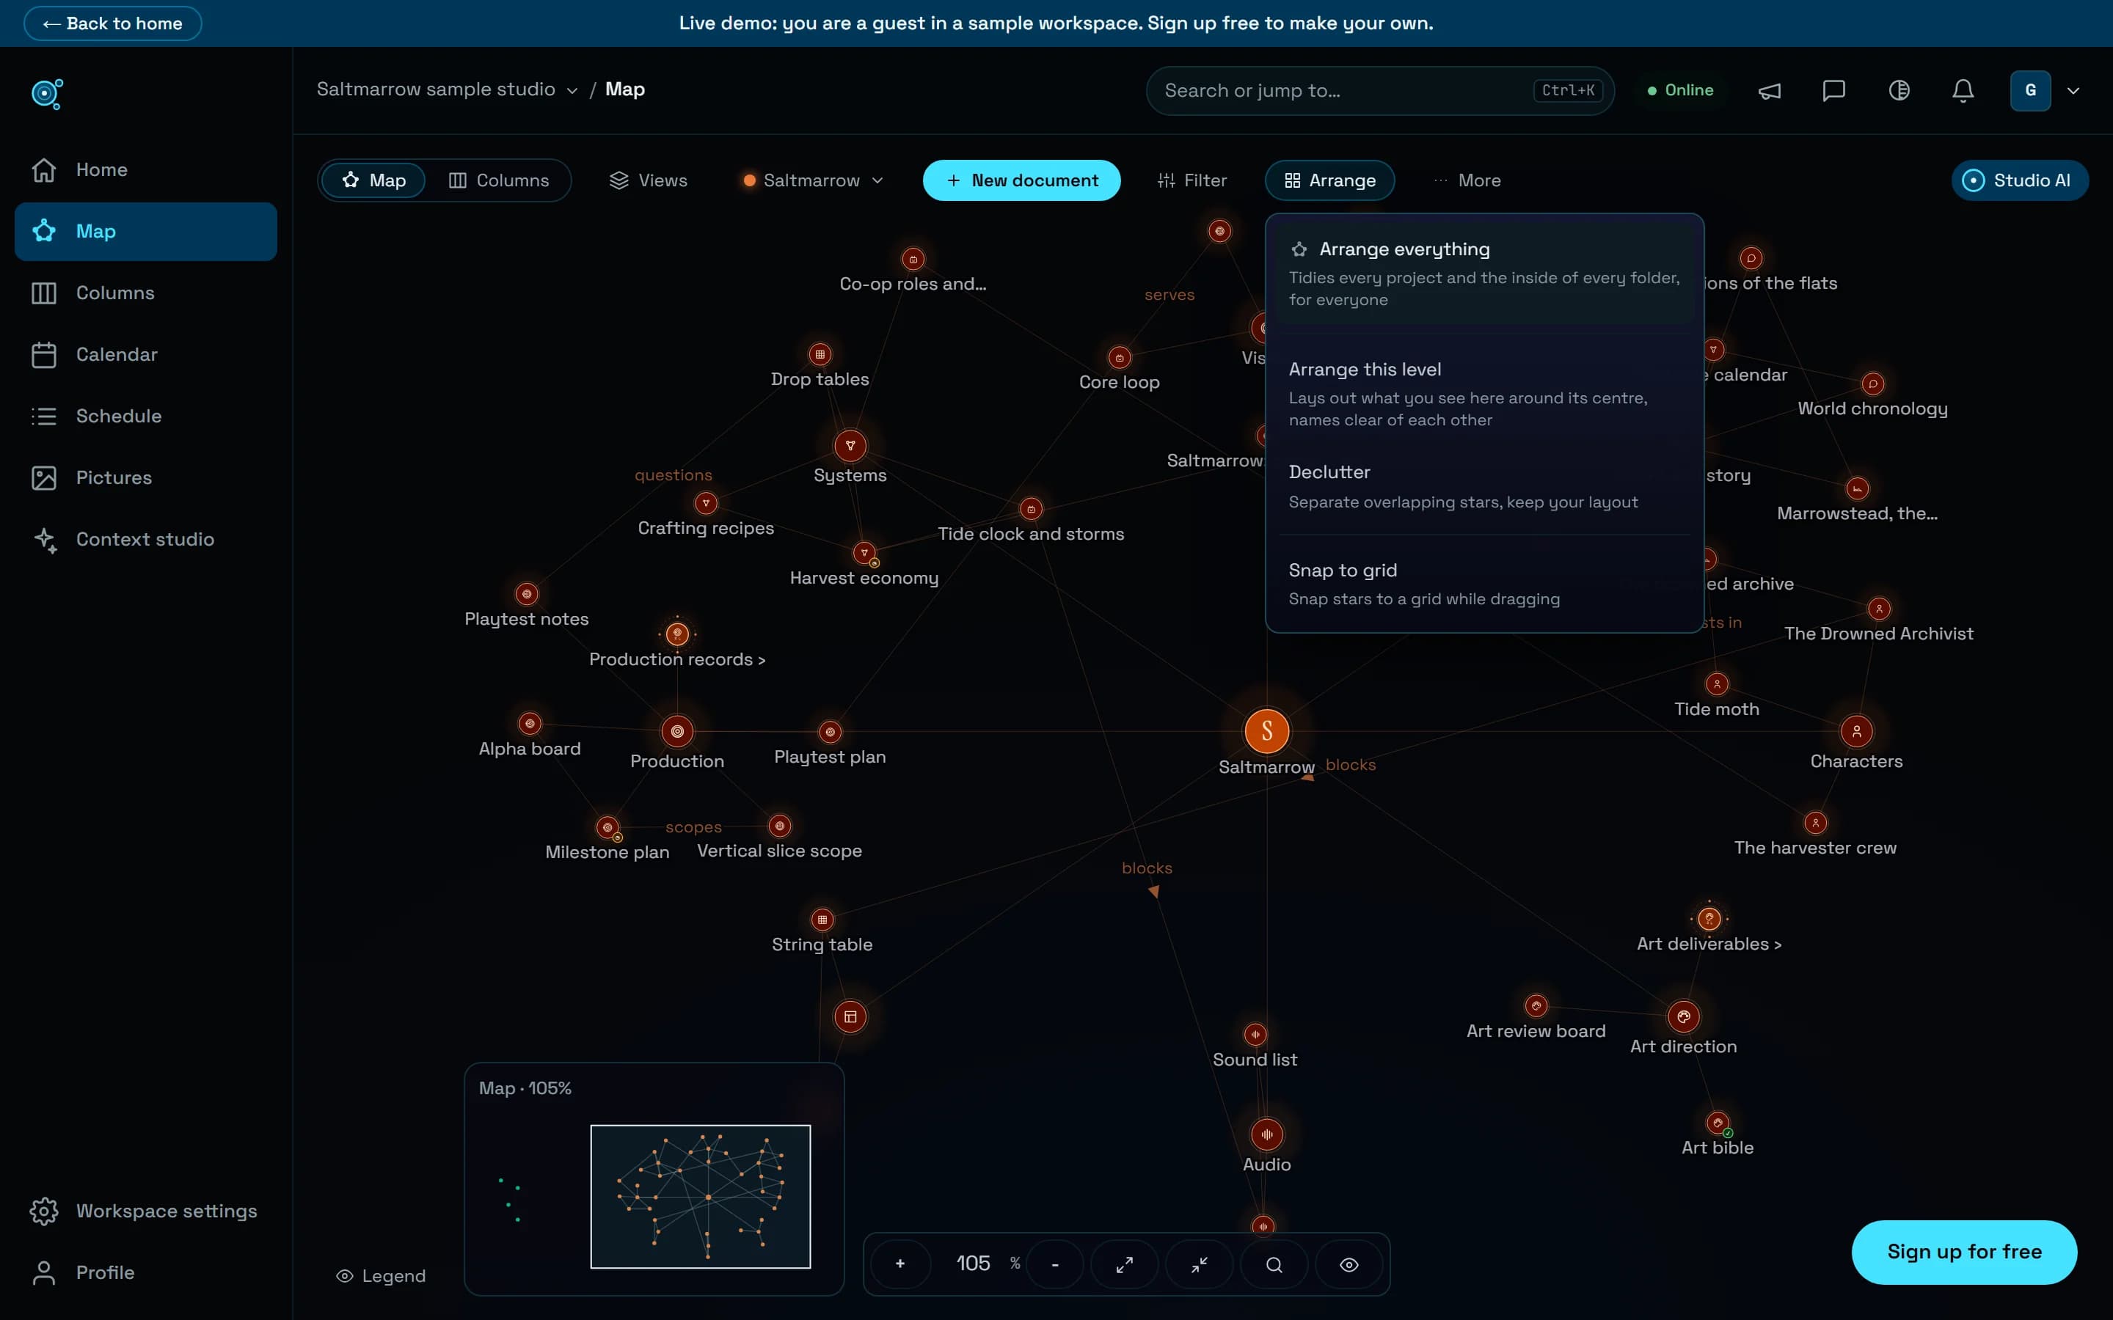Image resolution: width=2113 pixels, height=1320 pixels.
Task: Click Sign up for free
Action: 1963,1252
